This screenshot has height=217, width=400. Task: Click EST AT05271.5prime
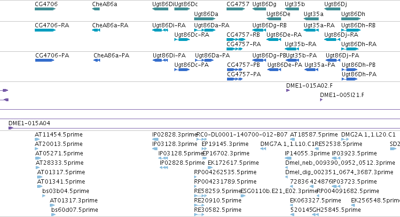click(38, 158)
